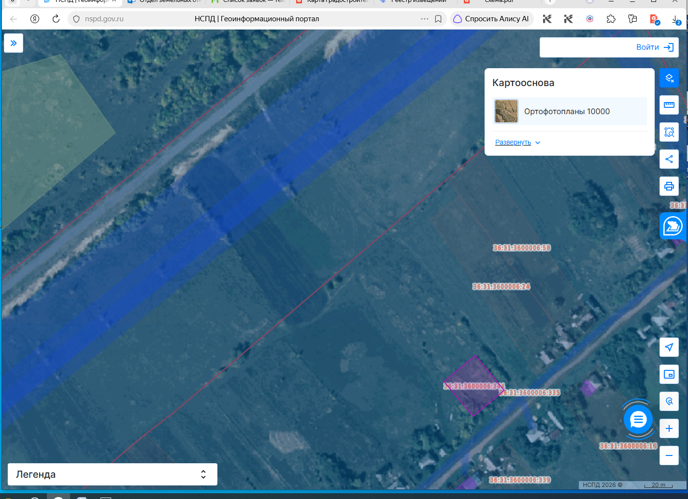Screen dimensions: 688x499
Task: Activate the area search tool icon
Action: coord(669,132)
